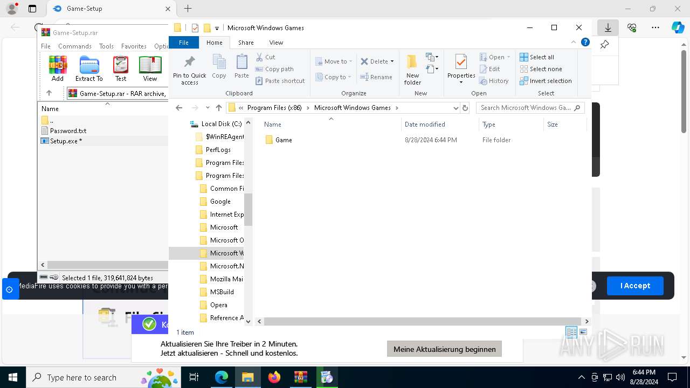
Task: Click Explorer Up one level arrow
Action: pos(218,108)
